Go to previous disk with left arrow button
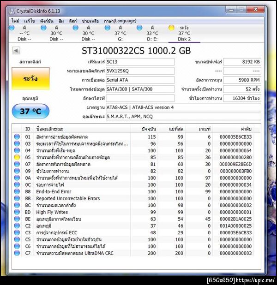This screenshot has width=277, height=285. (x=16, y=51)
